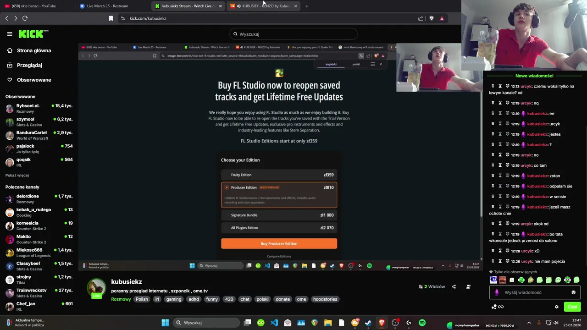Open Classybeef recommended channel
Viewport: 587px width, 330px height.
point(39,266)
